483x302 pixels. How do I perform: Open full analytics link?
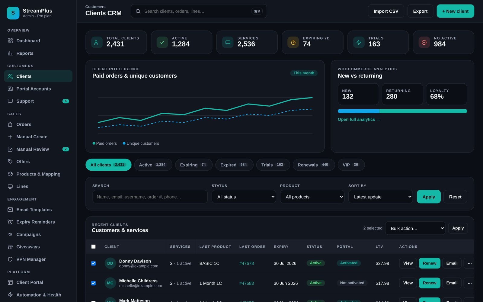click(359, 120)
